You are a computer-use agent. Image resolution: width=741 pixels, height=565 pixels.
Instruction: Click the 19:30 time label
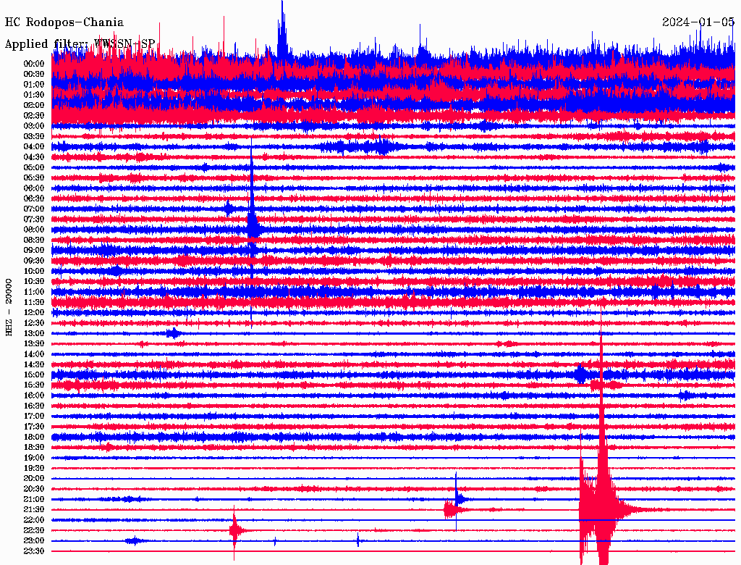point(34,469)
